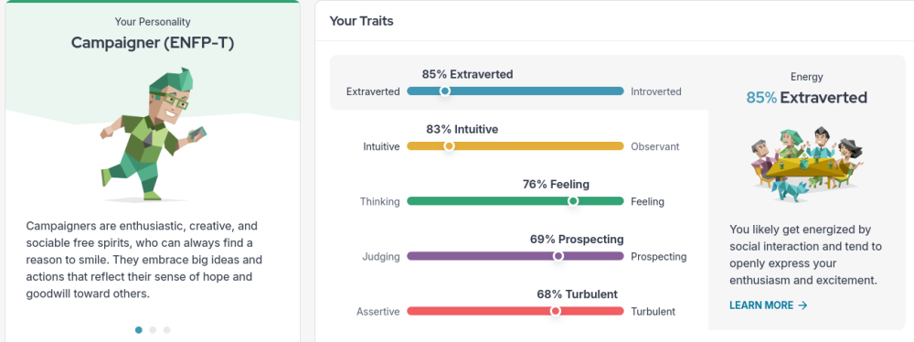Select the third carousel dot indicator

tap(166, 330)
